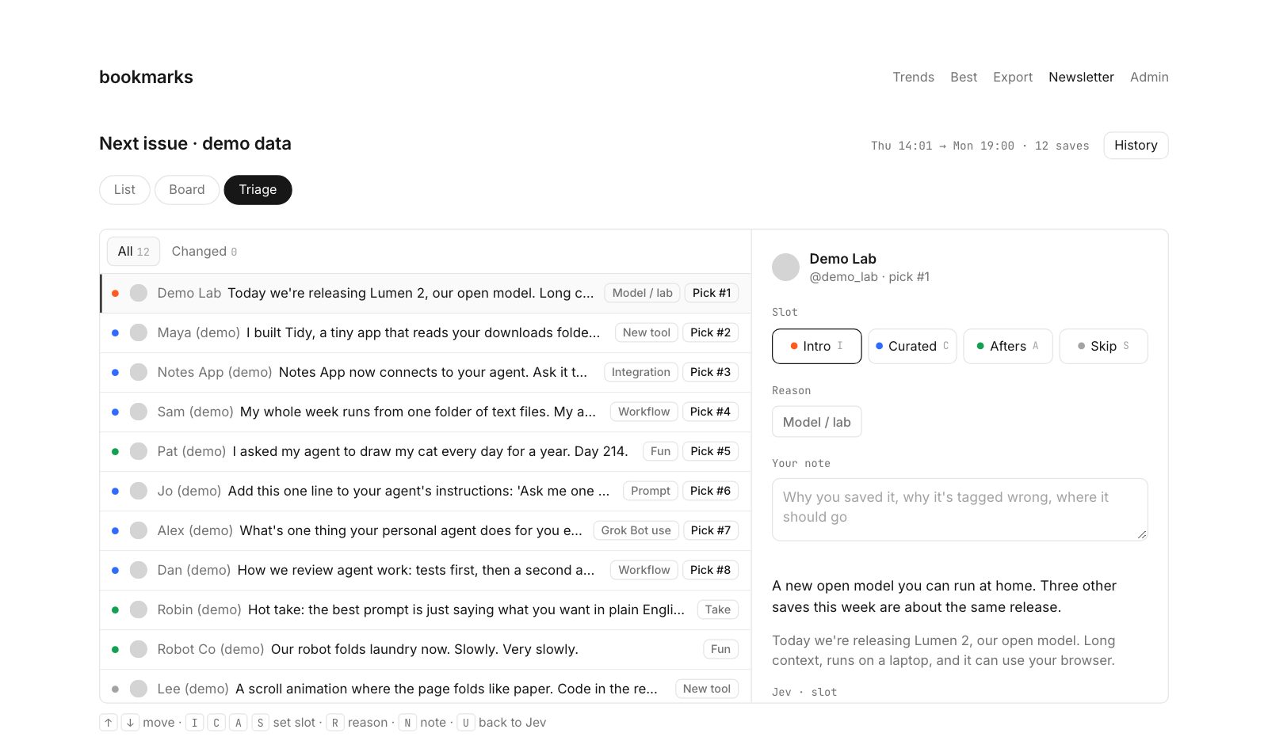Select the Intro slot option
This screenshot has width=1268, height=752.
816,347
